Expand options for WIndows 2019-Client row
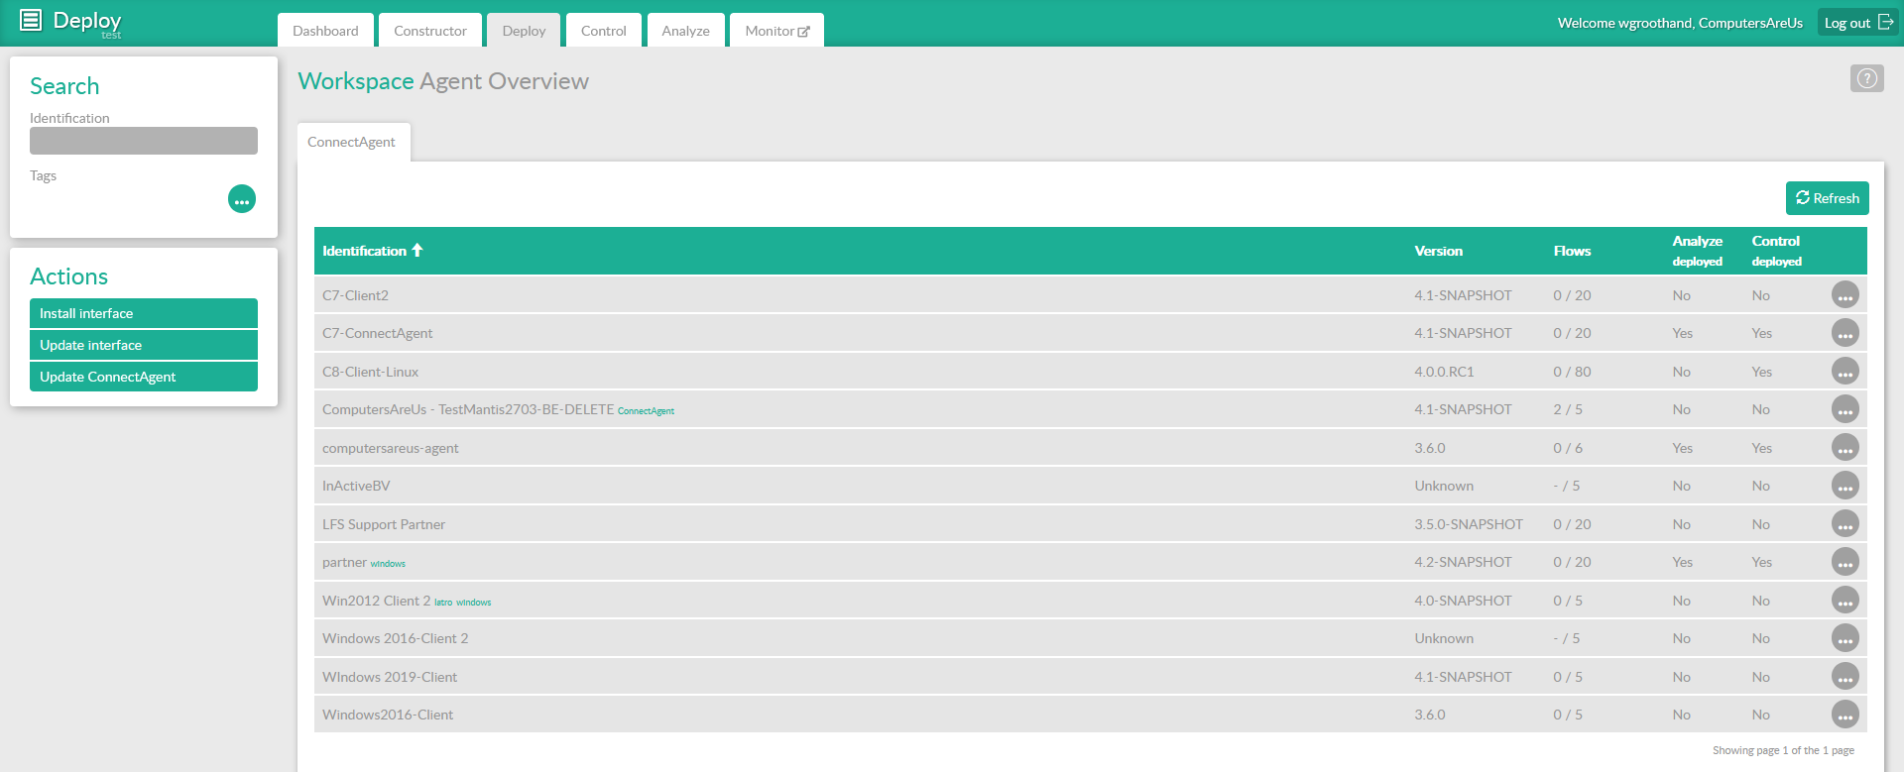Image resolution: width=1904 pixels, height=772 pixels. [1844, 677]
